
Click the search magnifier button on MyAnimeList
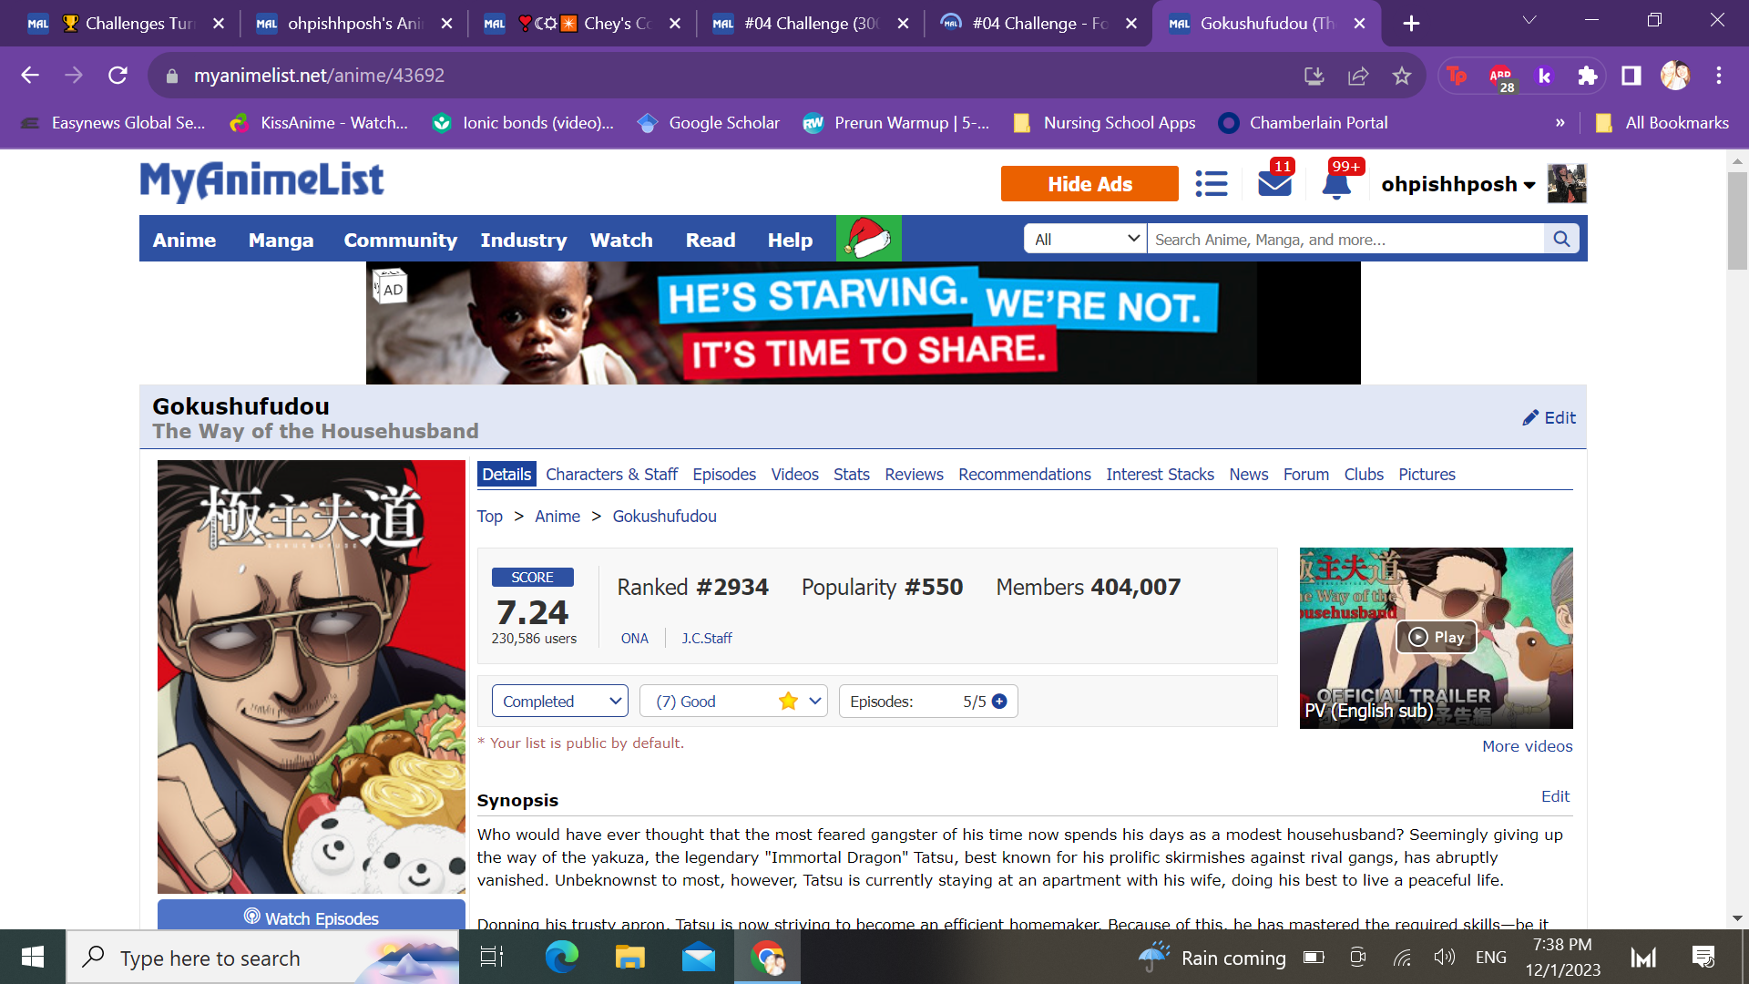click(x=1561, y=239)
